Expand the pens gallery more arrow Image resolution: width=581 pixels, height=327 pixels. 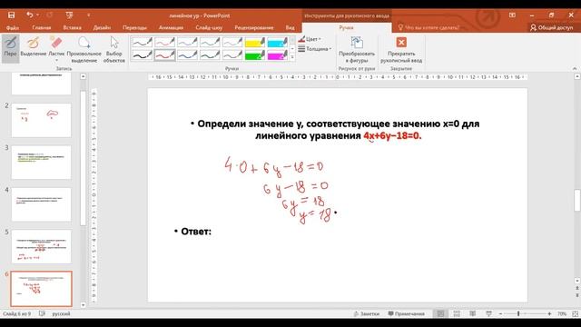tap(292, 56)
